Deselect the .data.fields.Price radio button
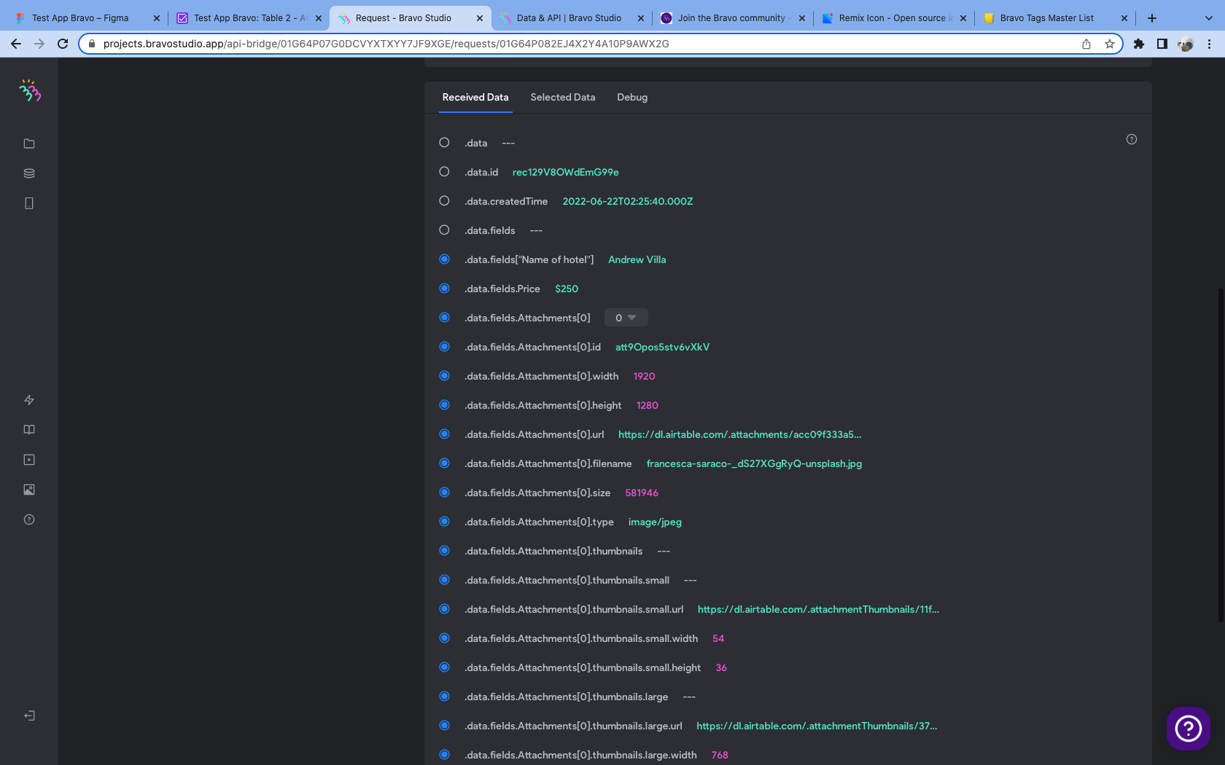This screenshot has height=765, width=1225. 444,289
